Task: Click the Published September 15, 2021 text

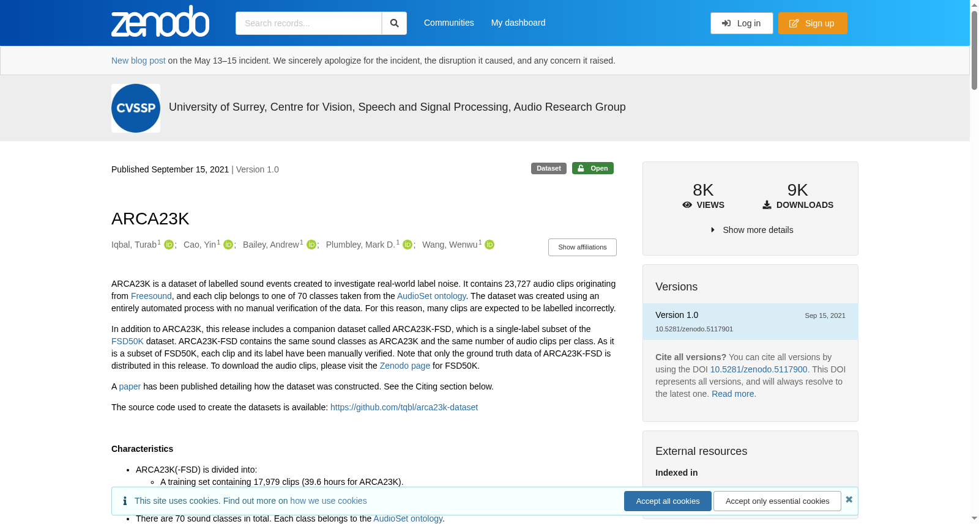Action: pos(170,169)
